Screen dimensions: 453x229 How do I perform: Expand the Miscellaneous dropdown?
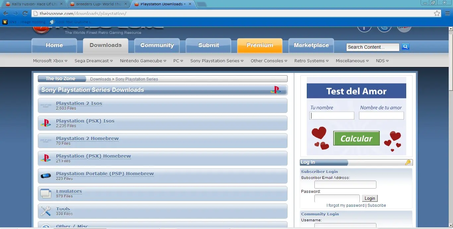pyautogui.click(x=352, y=61)
